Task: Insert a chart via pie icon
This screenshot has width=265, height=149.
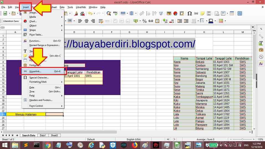Action: 175,13
